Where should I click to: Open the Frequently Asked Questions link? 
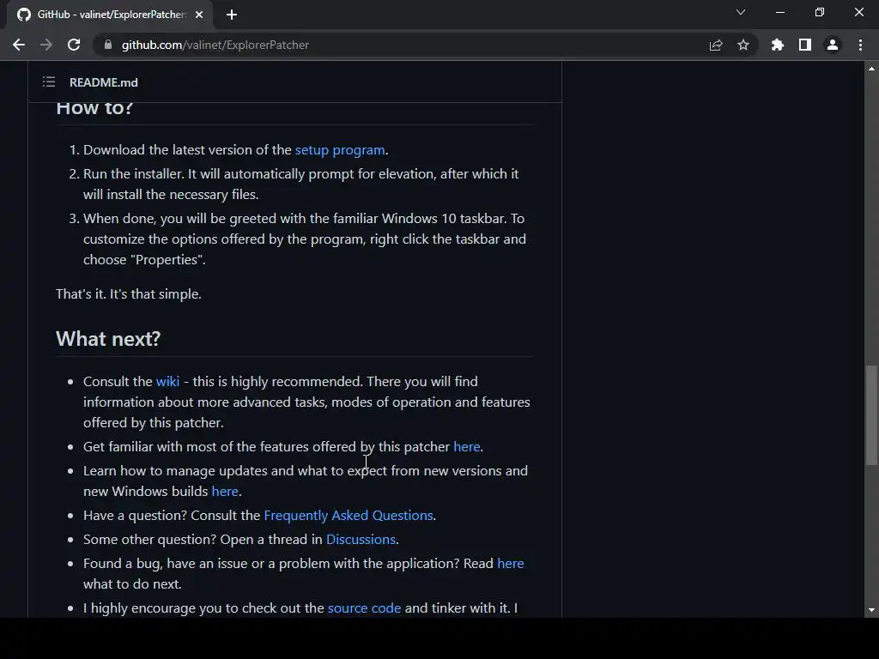349,516
